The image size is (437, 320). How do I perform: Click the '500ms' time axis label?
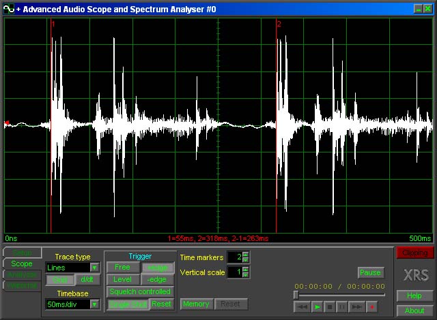click(x=420, y=238)
